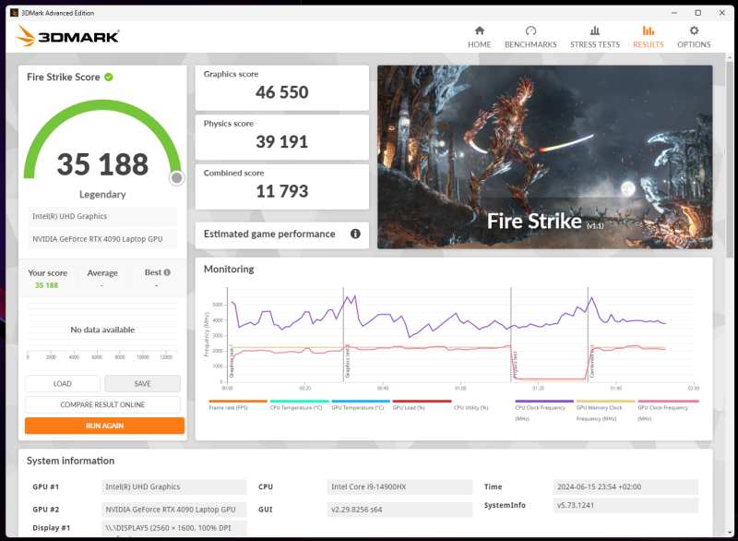Click the Physics test marker line on graph

click(x=511, y=334)
